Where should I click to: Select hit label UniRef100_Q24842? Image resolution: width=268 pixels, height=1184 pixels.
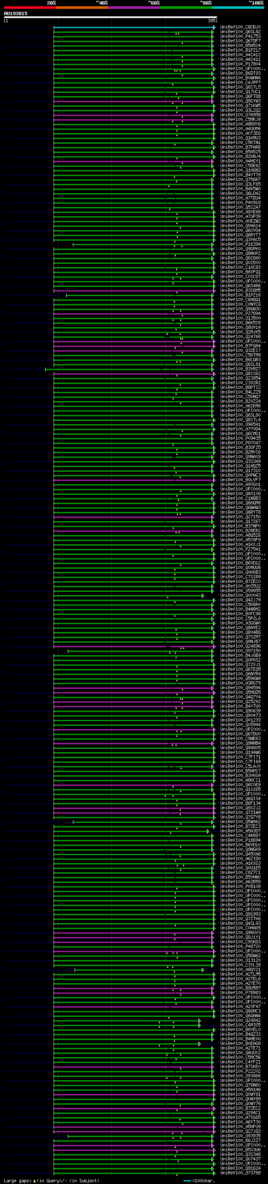click(240, 1020)
